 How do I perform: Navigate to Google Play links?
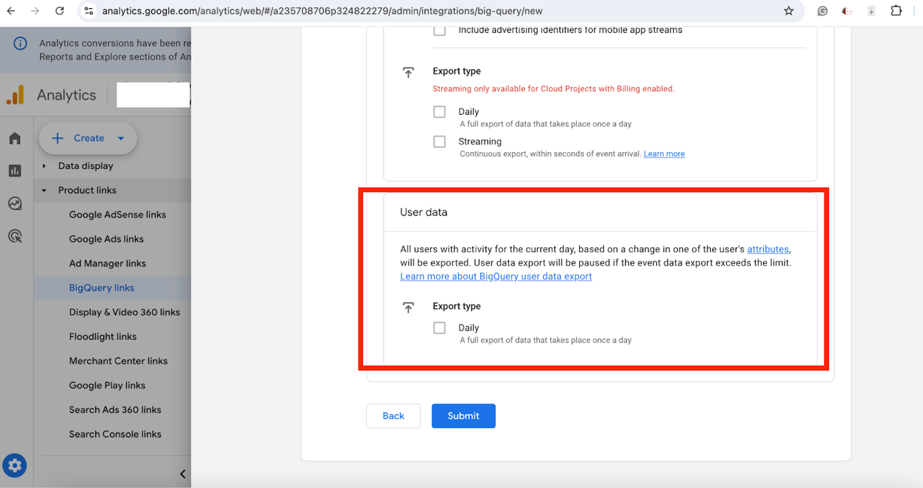[107, 385]
